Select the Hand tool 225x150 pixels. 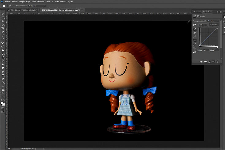(x=3, y=90)
